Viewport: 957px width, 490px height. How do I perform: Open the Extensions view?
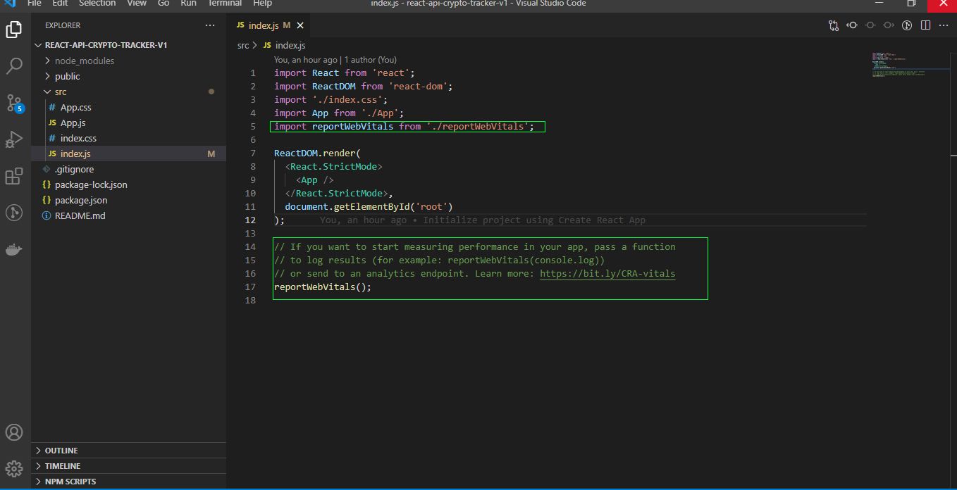pos(14,176)
